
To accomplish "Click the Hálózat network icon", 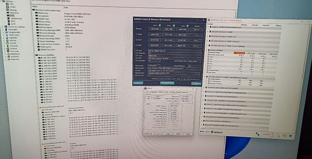I will click(7, 40).
